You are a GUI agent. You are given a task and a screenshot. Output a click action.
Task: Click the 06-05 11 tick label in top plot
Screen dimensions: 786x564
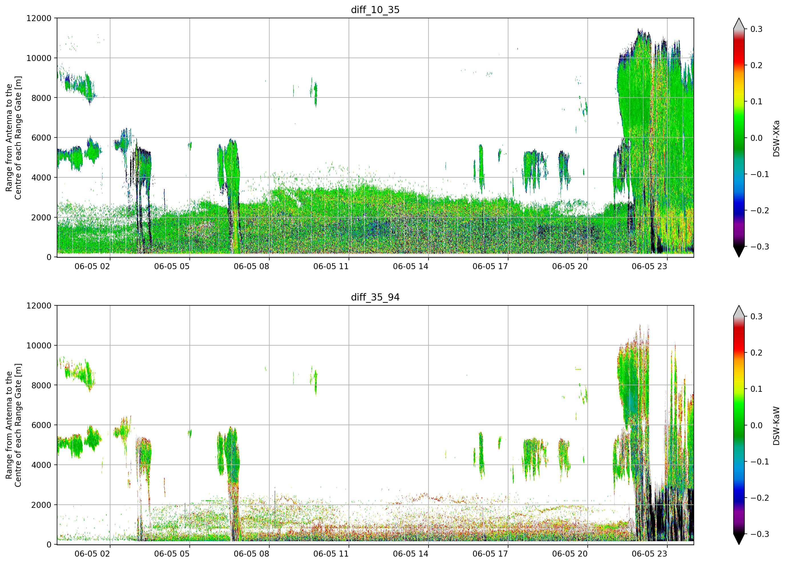point(331,266)
